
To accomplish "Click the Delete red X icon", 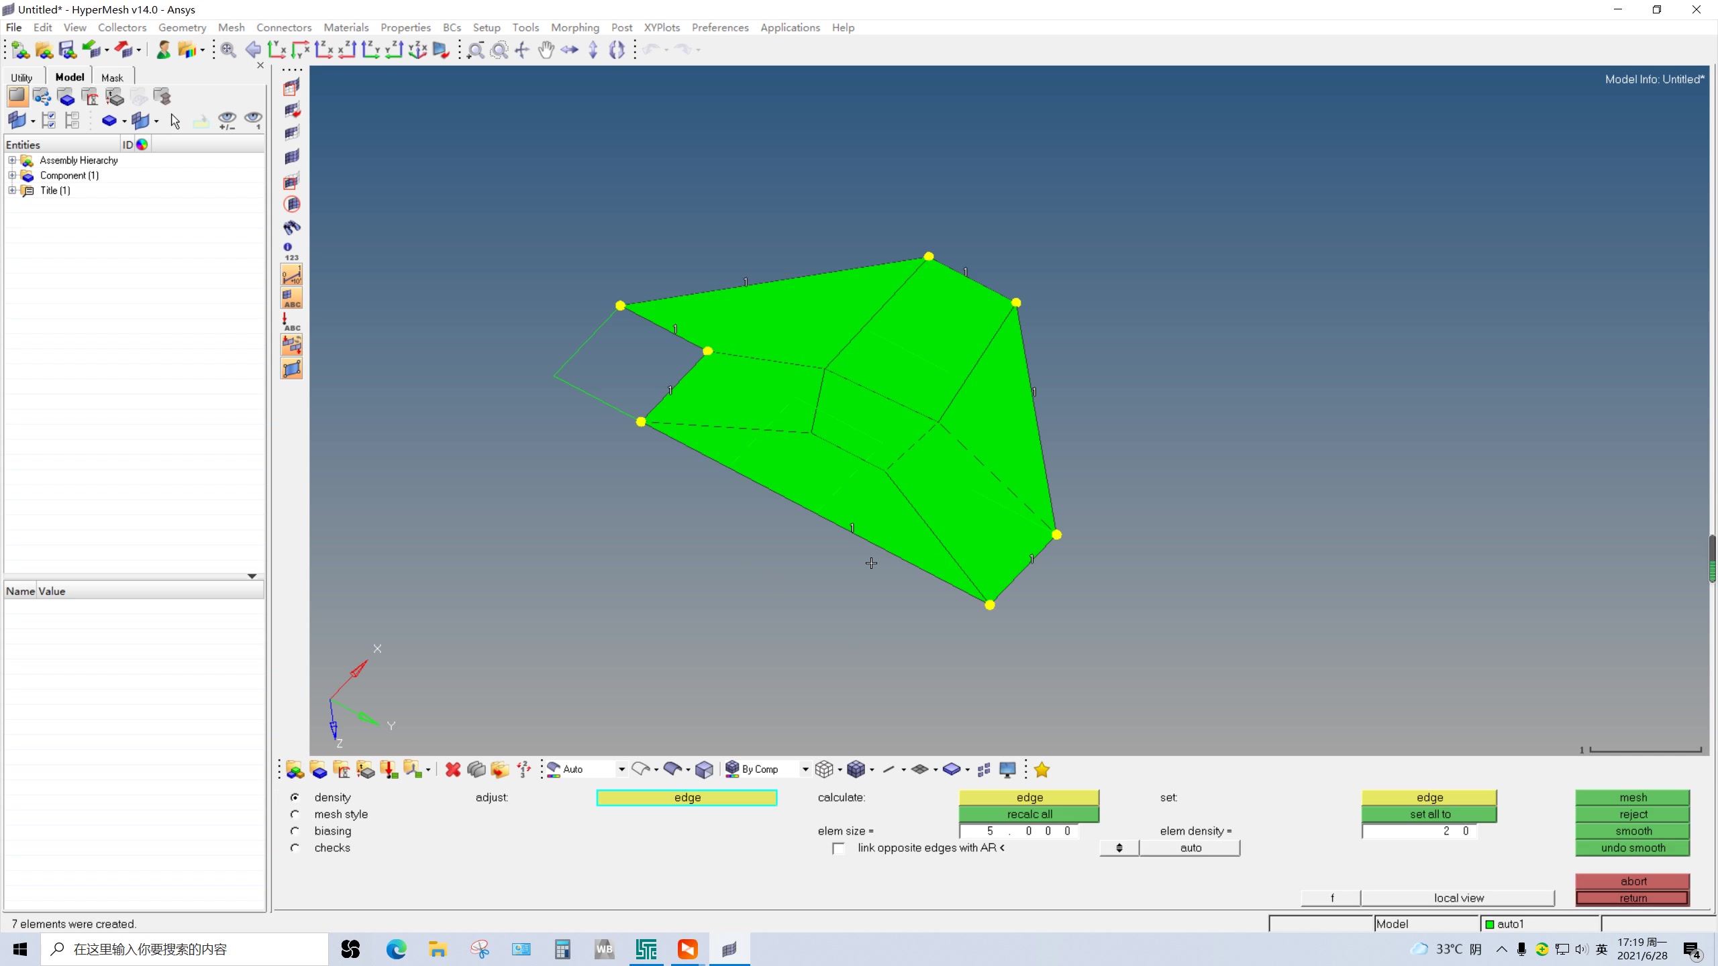I will tap(453, 769).
